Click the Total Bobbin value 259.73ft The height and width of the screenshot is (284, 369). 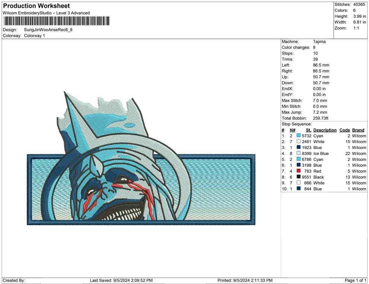(321, 118)
